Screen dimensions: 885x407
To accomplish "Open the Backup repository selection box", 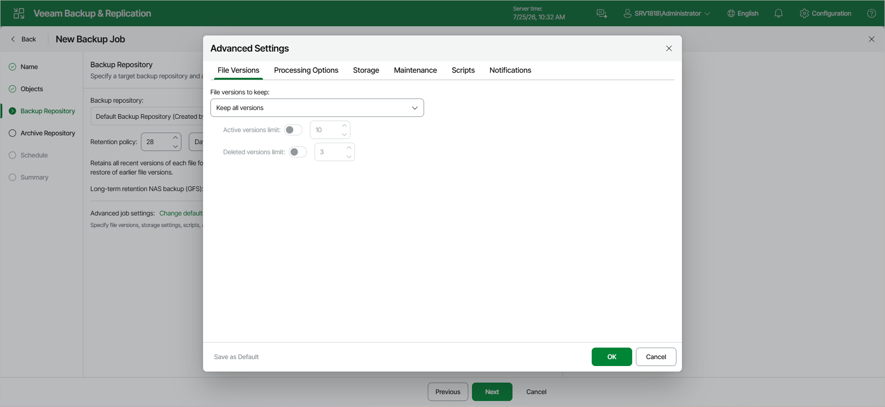I will (147, 116).
